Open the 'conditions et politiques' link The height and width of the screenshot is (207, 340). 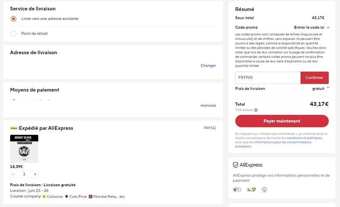coord(304,138)
